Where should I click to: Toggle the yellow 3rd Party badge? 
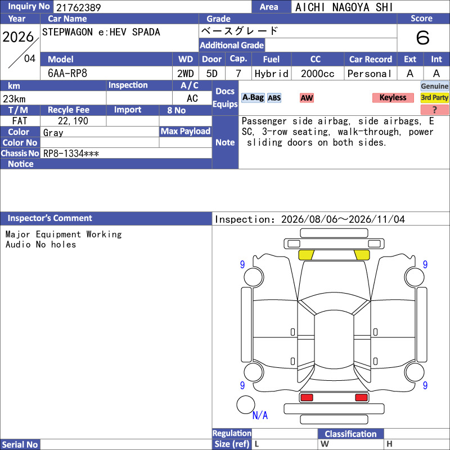click(x=434, y=98)
